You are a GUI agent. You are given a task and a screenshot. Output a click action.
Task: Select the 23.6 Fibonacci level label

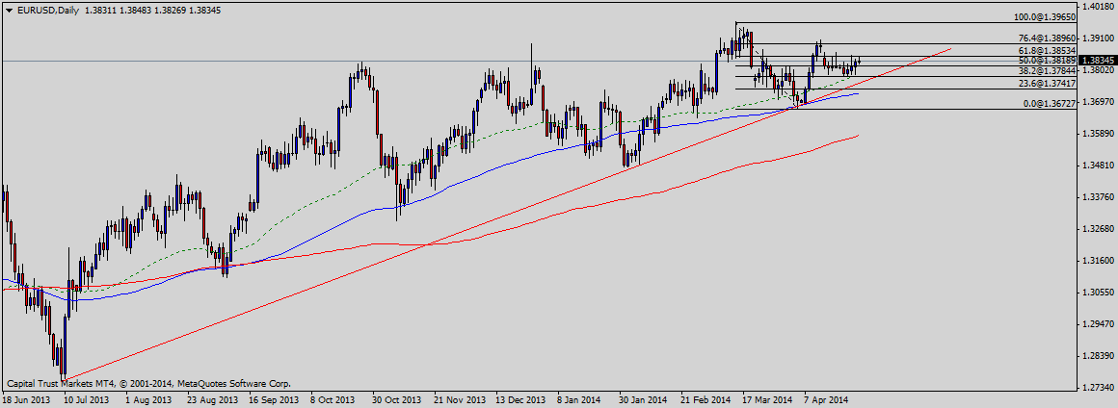1048,84
